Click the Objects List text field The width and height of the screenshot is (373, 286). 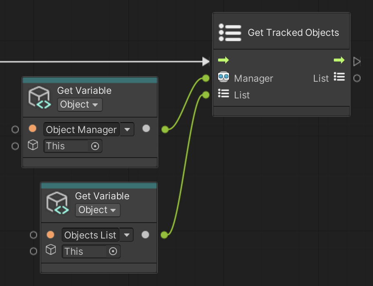tap(90, 235)
